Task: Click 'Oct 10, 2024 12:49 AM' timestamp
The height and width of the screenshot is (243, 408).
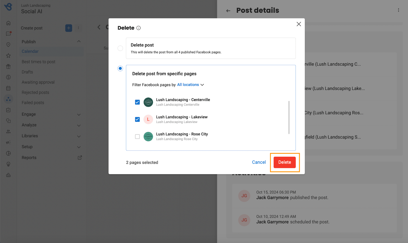Action: coord(276,217)
